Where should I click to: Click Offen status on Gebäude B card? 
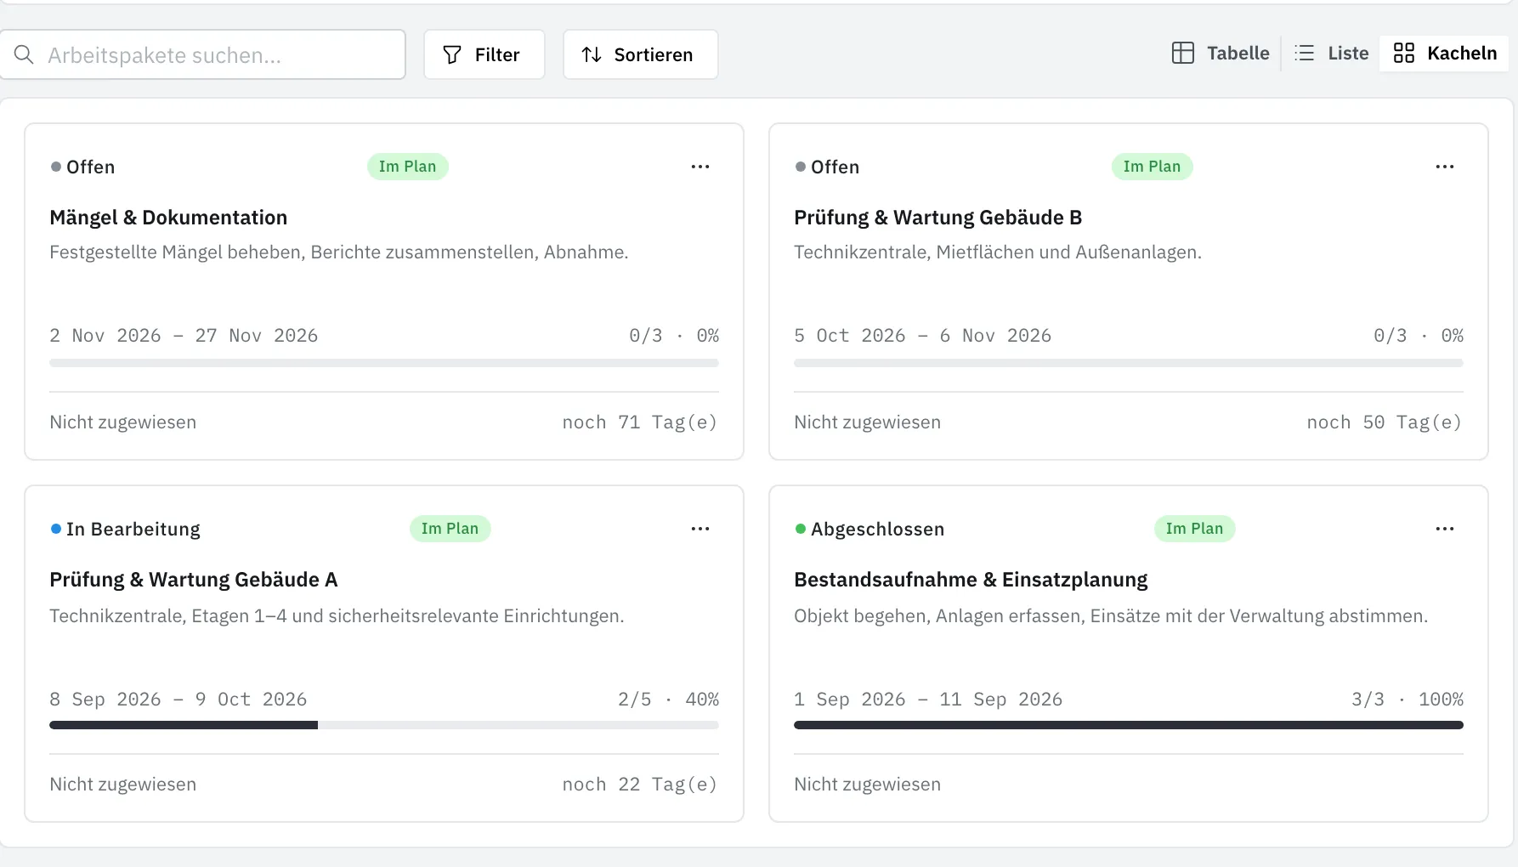[827, 167]
